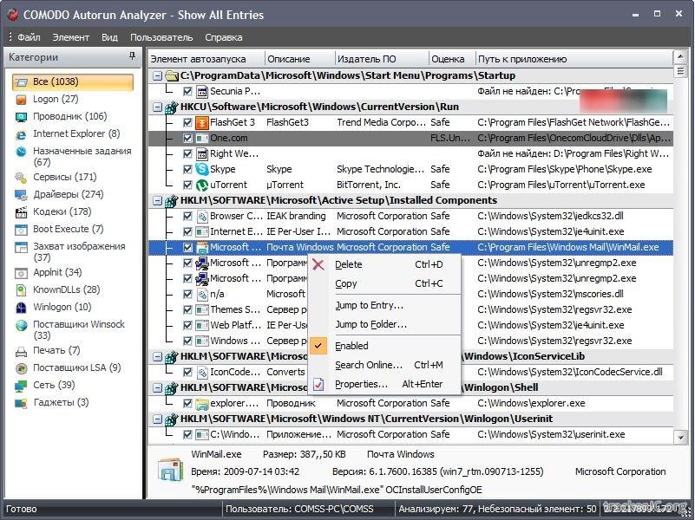Image resolution: width=695 pixels, height=520 pixels.
Task: Click the Skype icon in the autorun list
Action: (x=202, y=169)
